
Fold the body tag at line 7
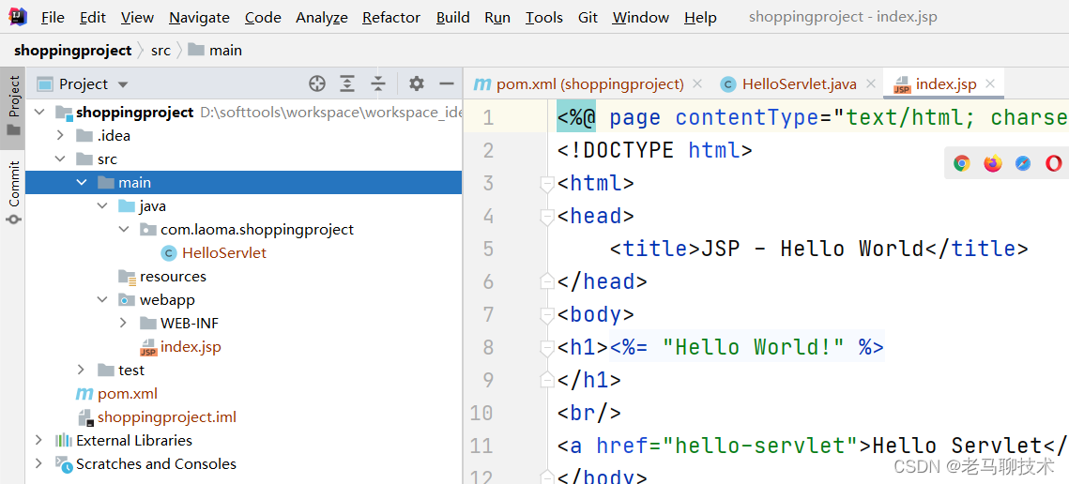pos(546,315)
